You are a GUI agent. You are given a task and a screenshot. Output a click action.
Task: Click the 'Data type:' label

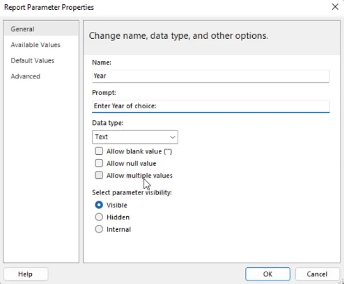point(108,123)
